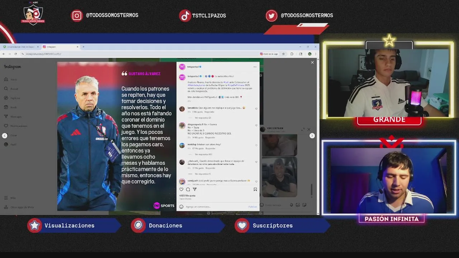459x258 pixels.
Task: Open Notificaciones in the Instagram sidebar
Action: tap(15, 126)
